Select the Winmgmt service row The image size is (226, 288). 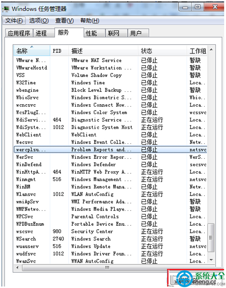click(x=111, y=179)
